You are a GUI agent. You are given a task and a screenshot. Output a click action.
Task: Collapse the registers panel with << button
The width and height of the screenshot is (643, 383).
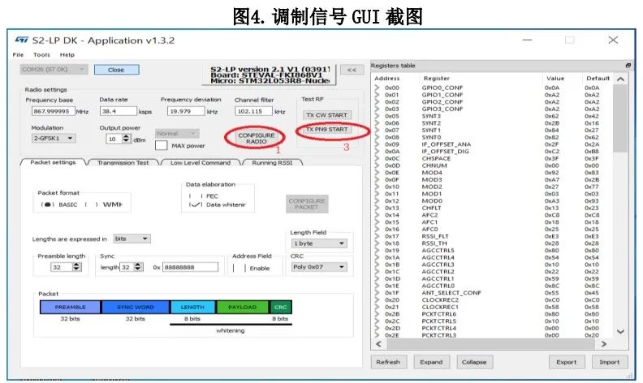pos(352,70)
